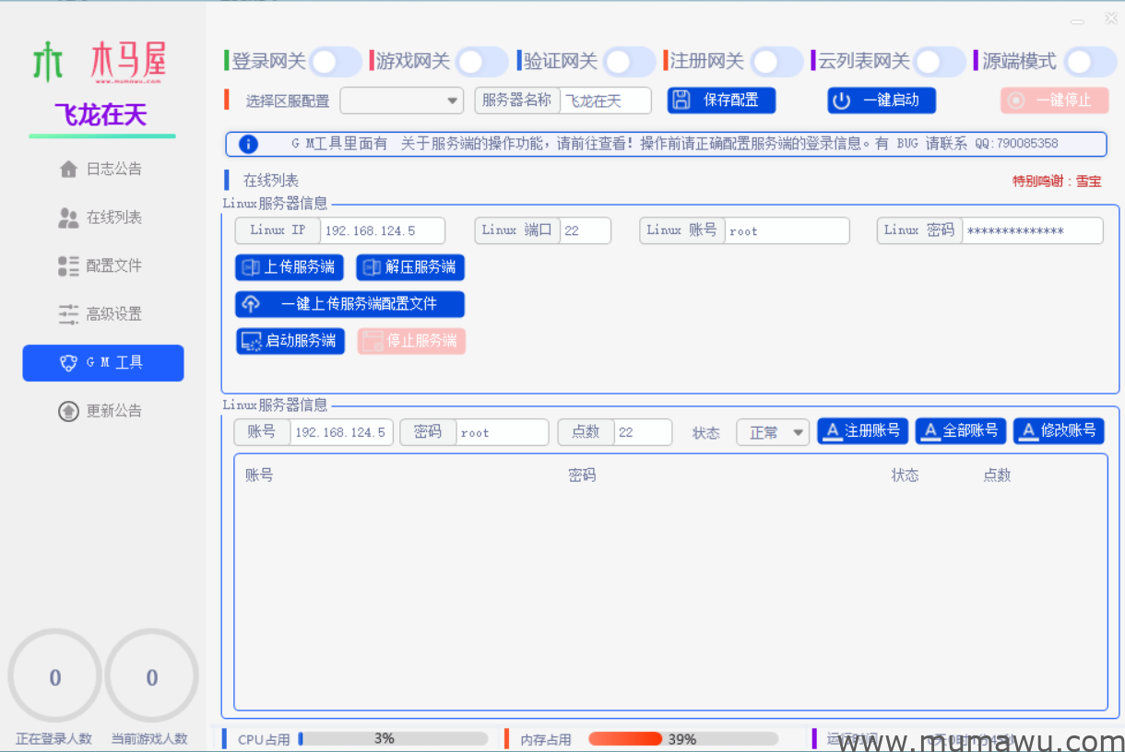Turn on 源端模式 switch

click(x=1090, y=60)
